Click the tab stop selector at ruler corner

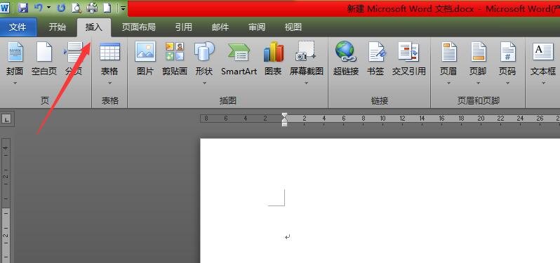click(x=6, y=119)
